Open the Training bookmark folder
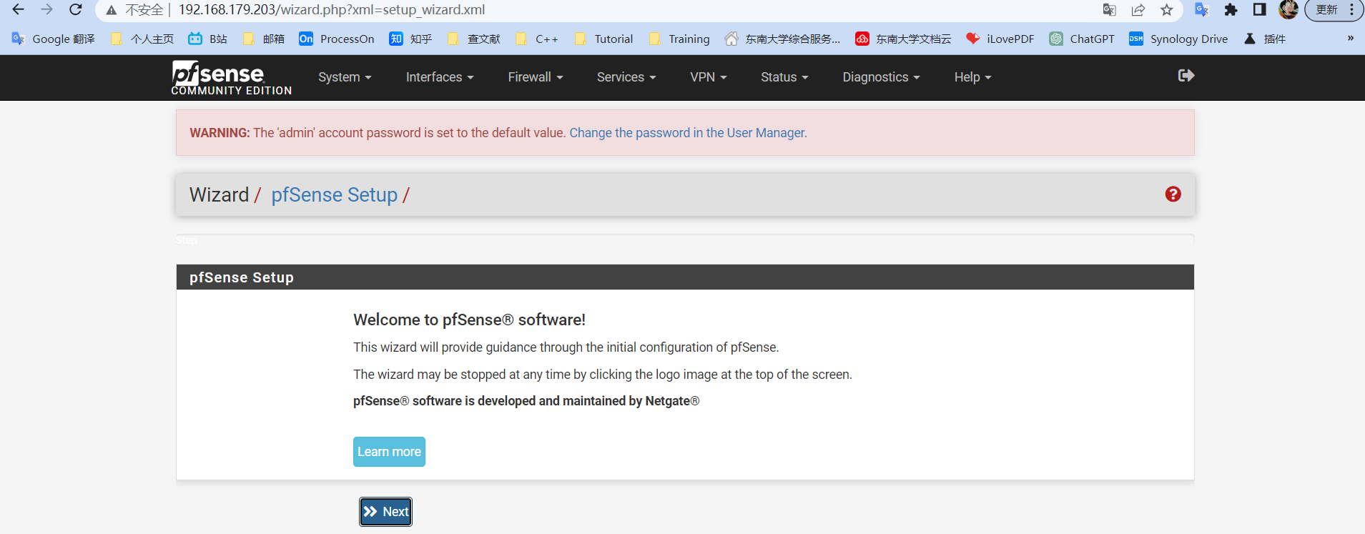Image resolution: width=1365 pixels, height=534 pixels. [x=679, y=39]
